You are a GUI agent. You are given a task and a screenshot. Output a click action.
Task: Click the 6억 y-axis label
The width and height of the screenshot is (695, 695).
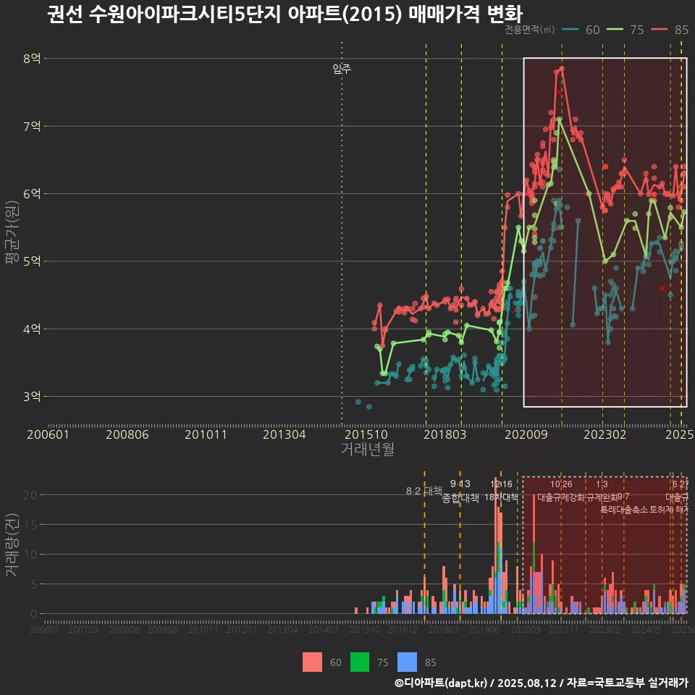click(x=32, y=194)
